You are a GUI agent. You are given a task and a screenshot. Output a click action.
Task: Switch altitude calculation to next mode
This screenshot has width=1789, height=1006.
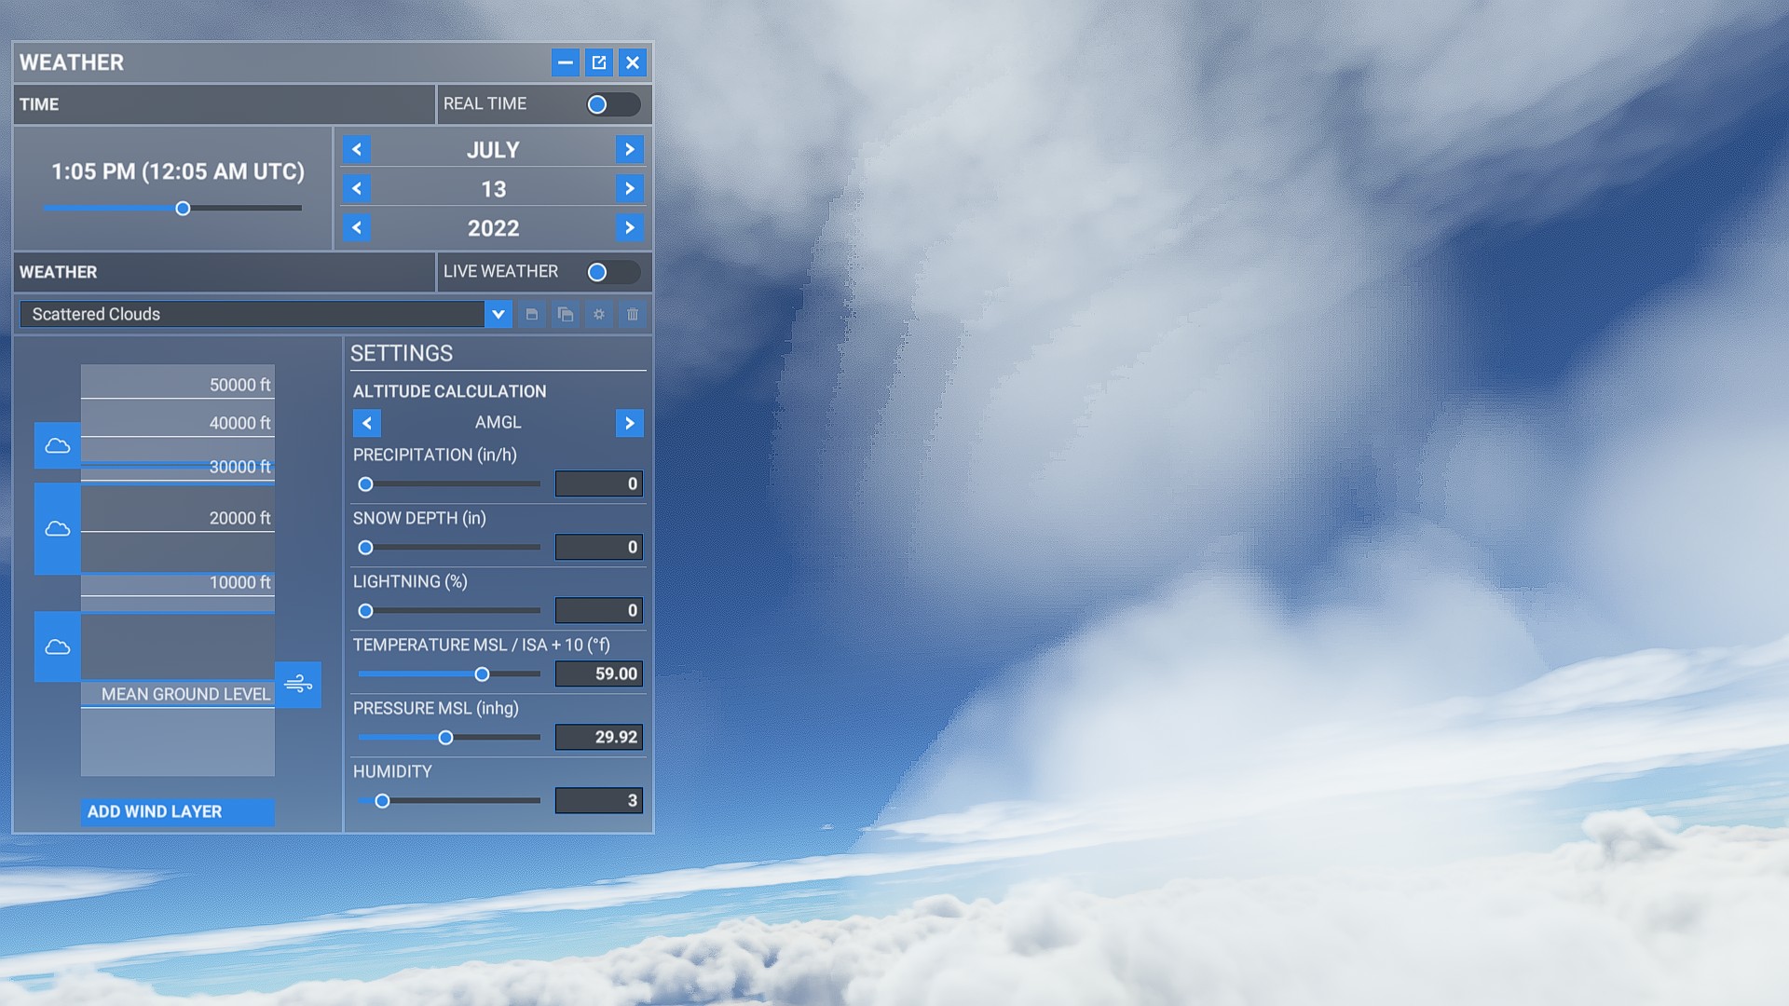629,423
